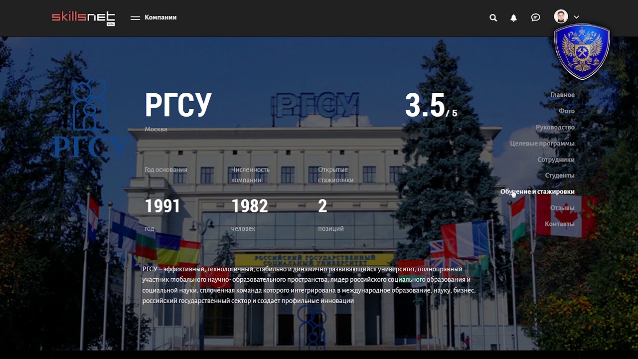Image resolution: width=638 pixels, height=359 pixels.
Task: Click the open internships count 2
Action: click(322, 206)
